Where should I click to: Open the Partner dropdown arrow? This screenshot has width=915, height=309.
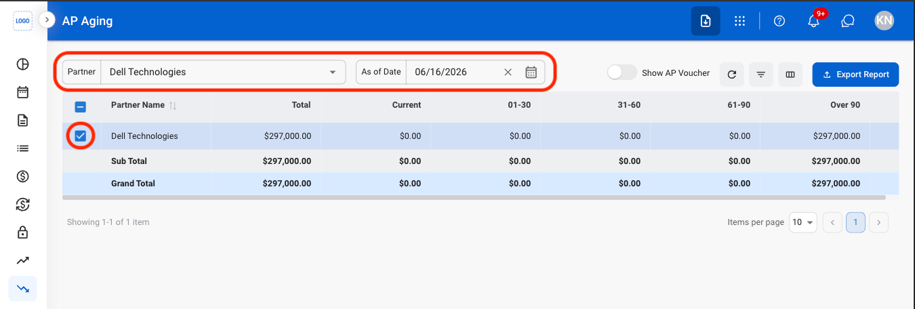[333, 72]
